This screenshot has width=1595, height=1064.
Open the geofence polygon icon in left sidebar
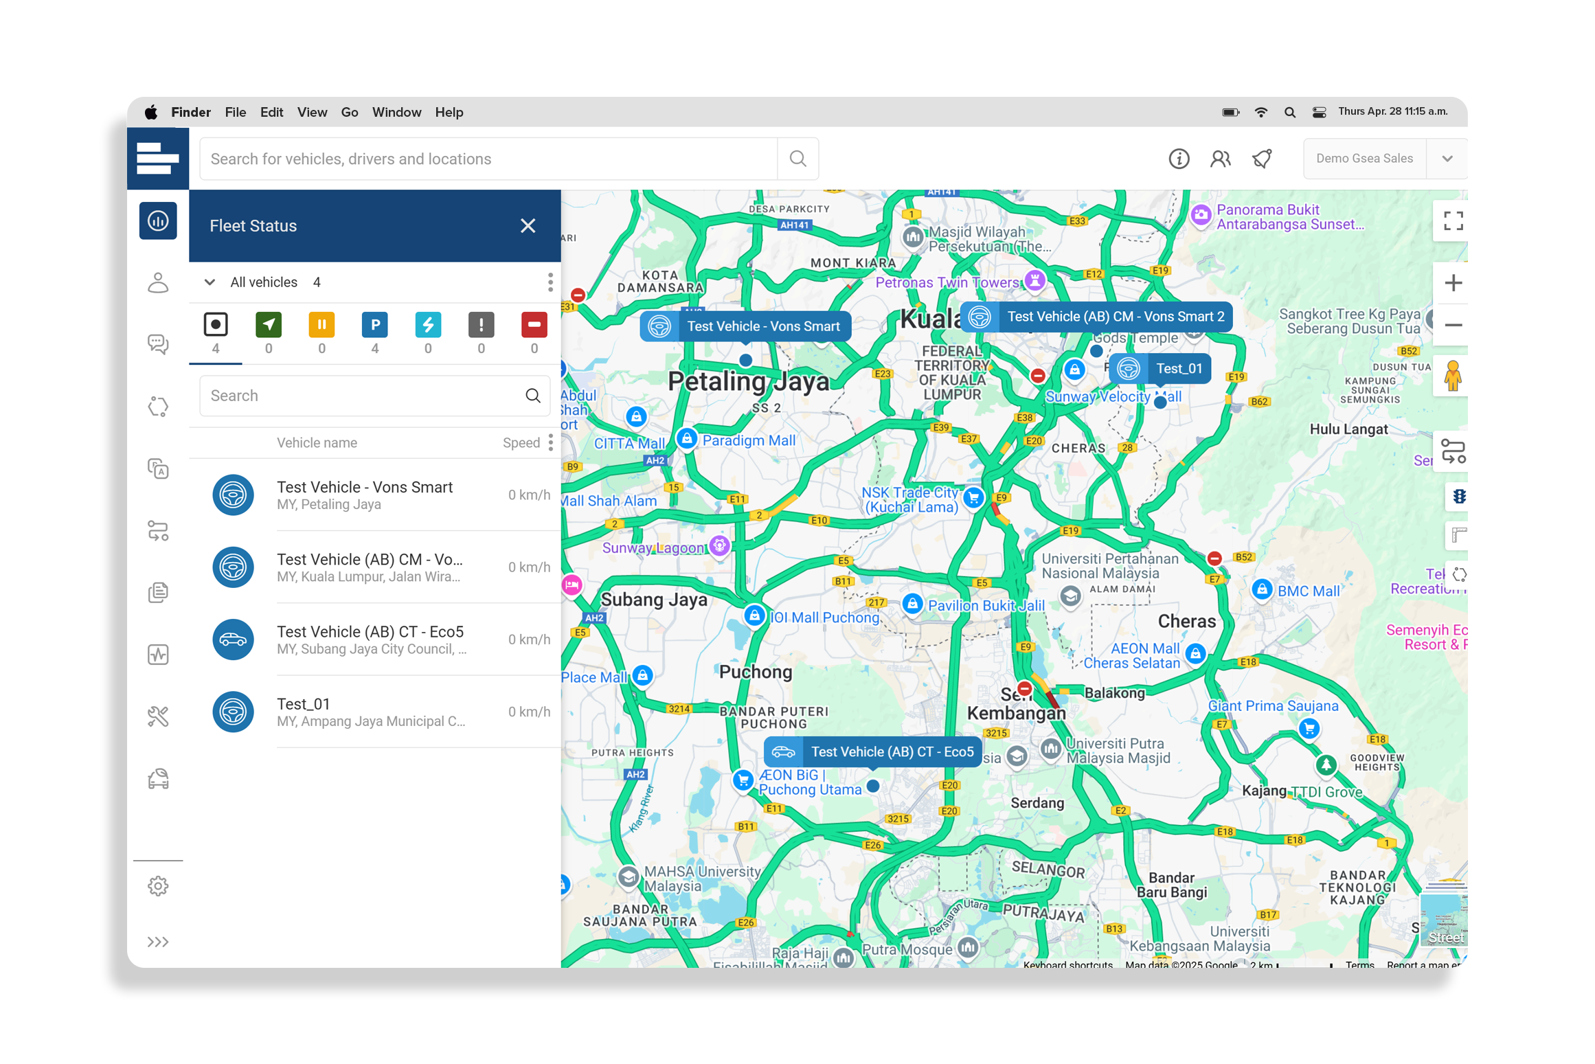(x=158, y=407)
